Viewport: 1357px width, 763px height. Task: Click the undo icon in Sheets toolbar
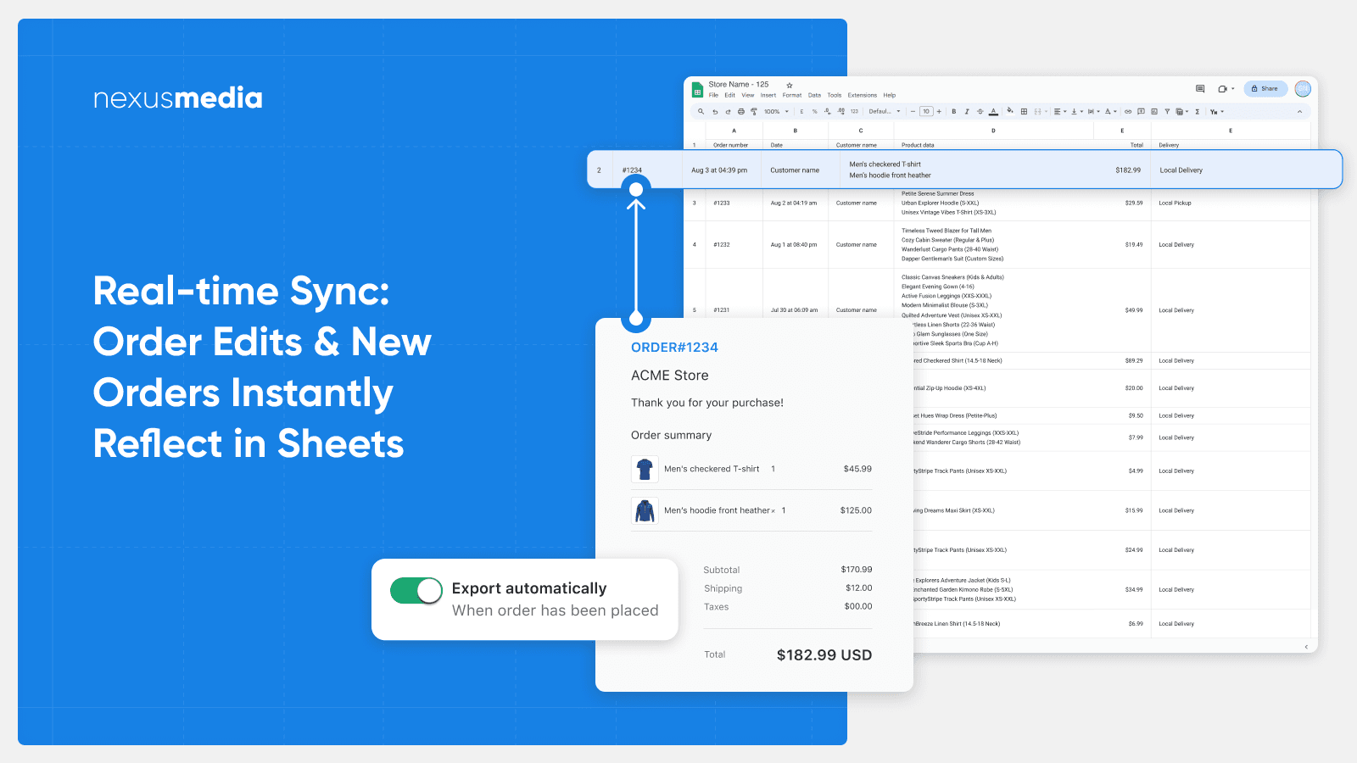click(715, 112)
